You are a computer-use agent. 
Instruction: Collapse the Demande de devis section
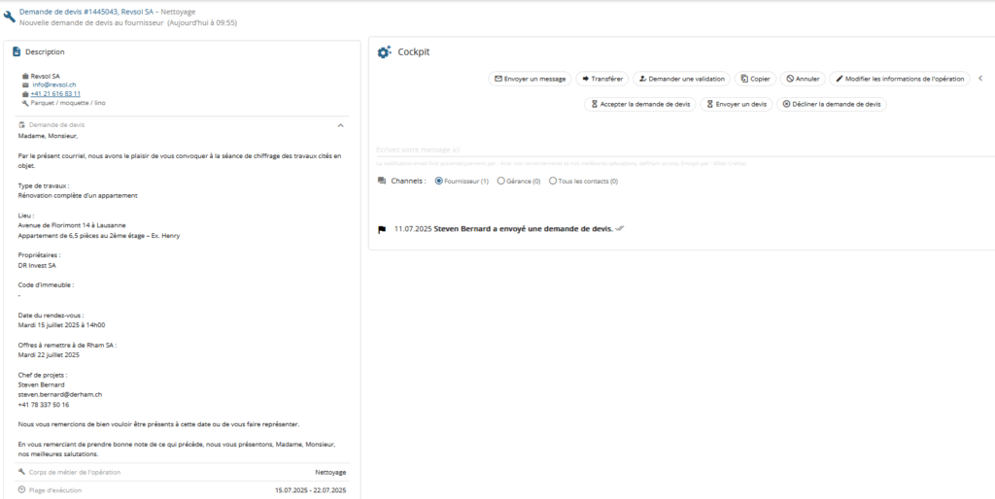pos(340,125)
